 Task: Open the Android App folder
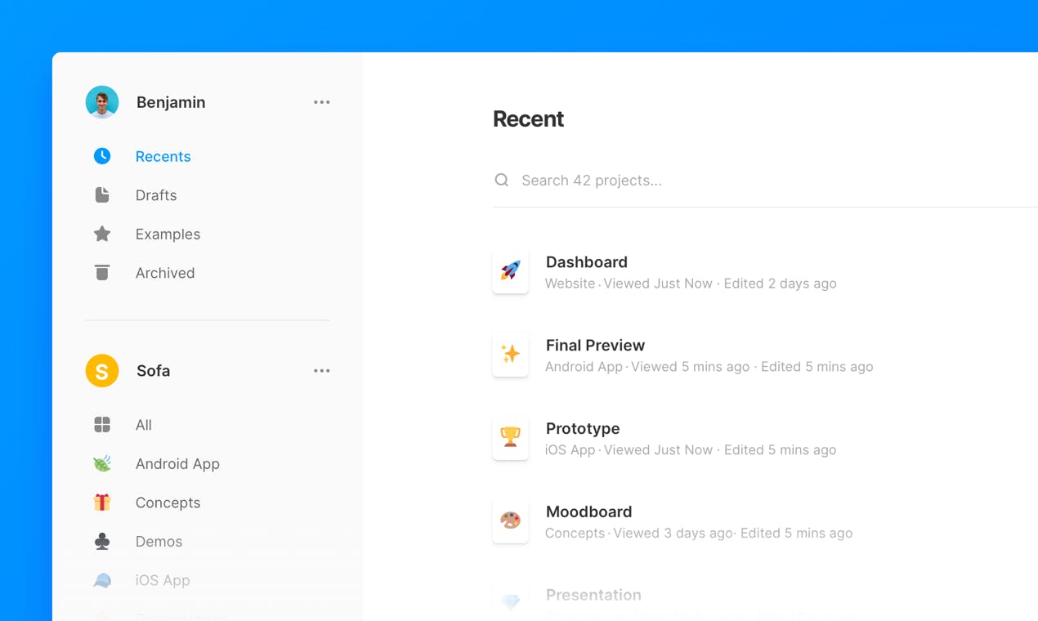click(177, 463)
